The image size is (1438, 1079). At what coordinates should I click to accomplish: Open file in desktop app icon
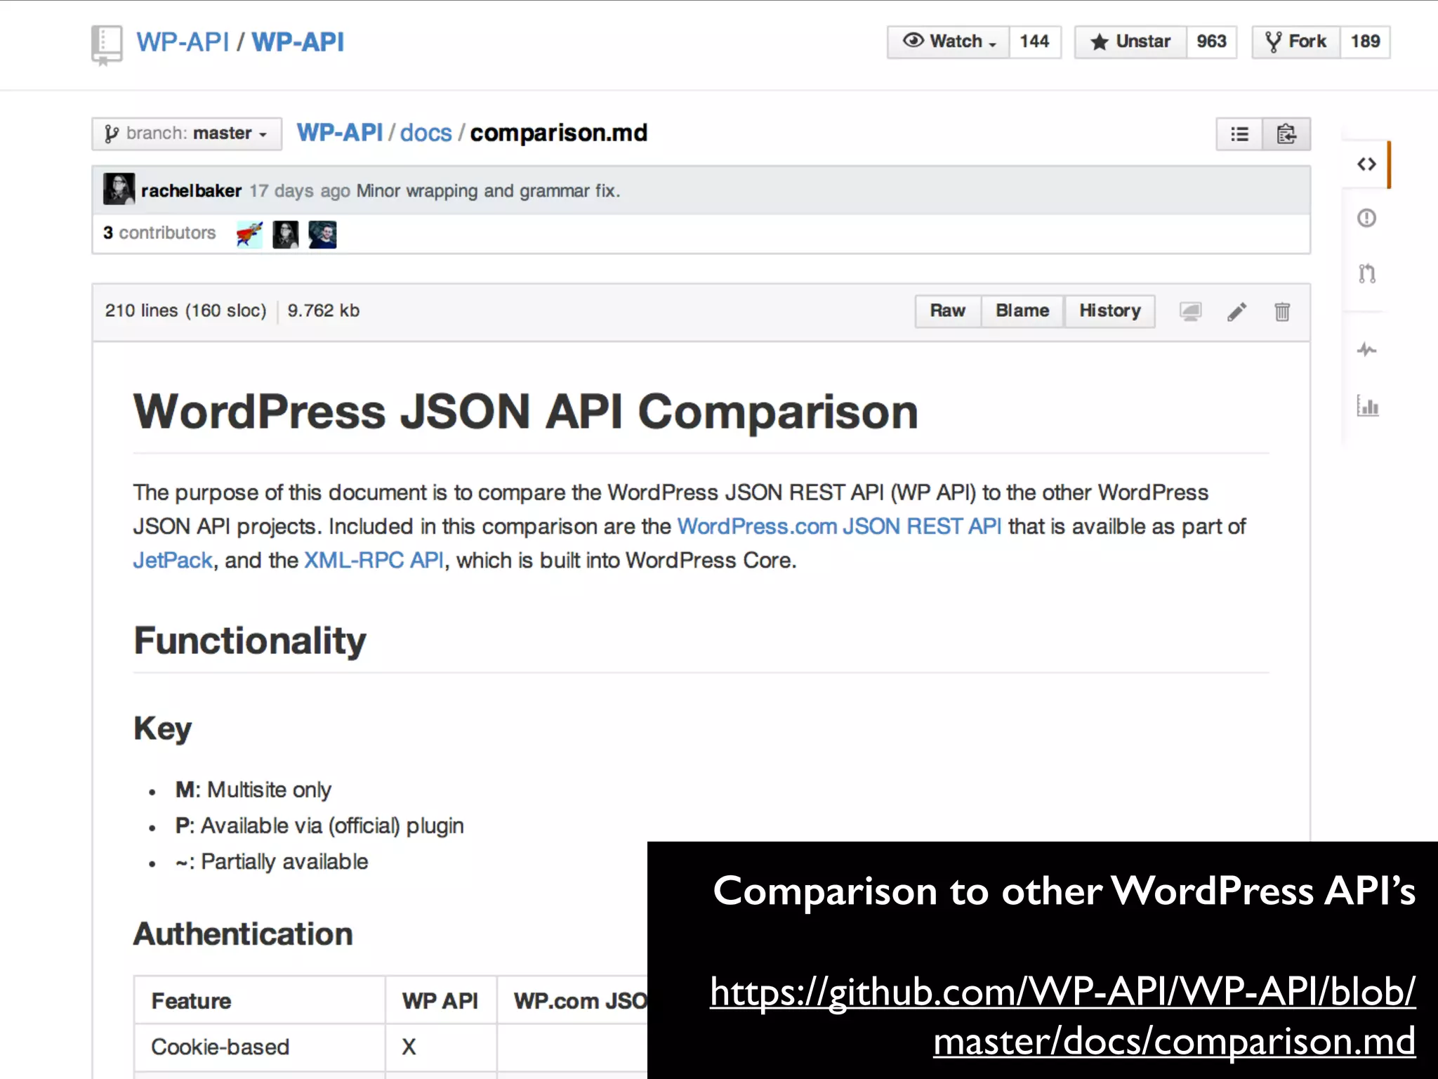tap(1190, 312)
